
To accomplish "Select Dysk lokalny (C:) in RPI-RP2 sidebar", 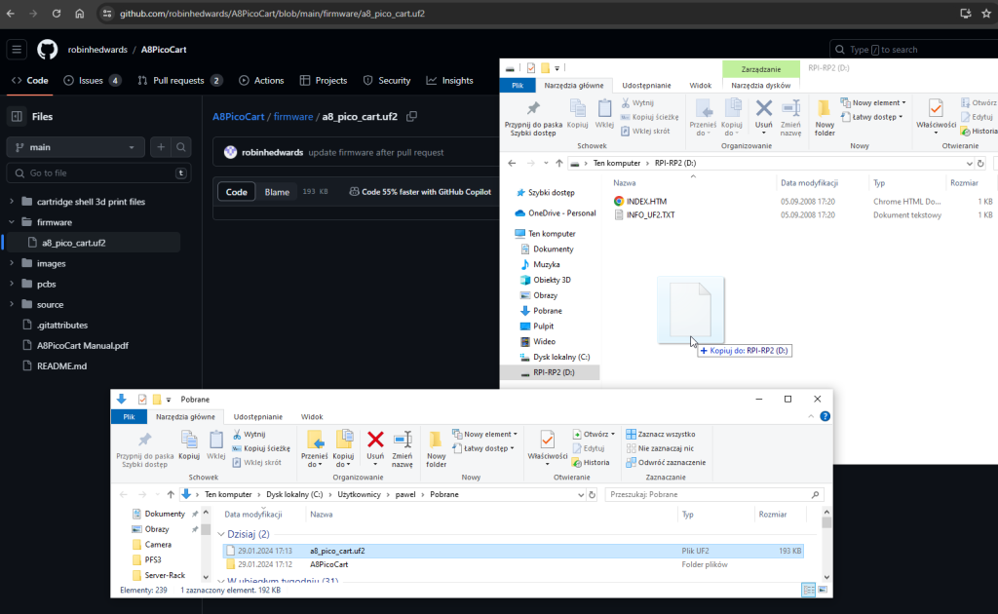I will click(x=560, y=357).
